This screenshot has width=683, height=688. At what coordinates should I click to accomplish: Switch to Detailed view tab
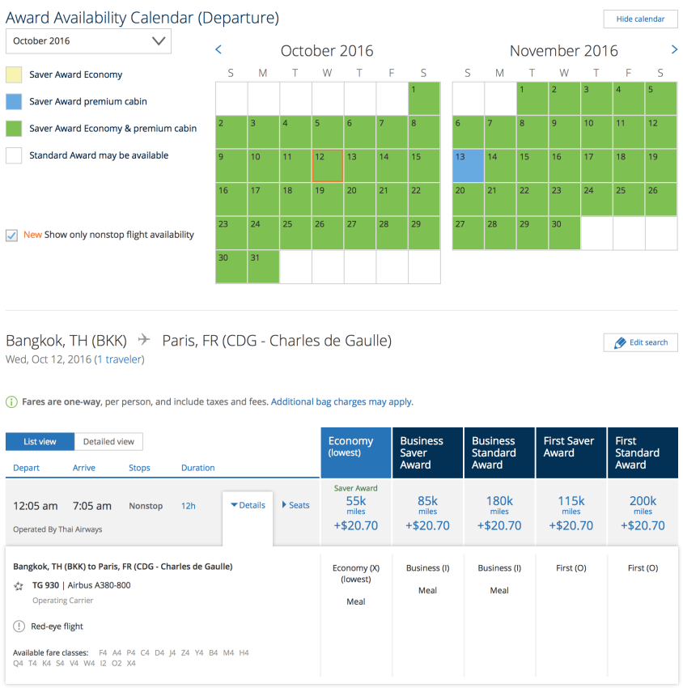(108, 442)
